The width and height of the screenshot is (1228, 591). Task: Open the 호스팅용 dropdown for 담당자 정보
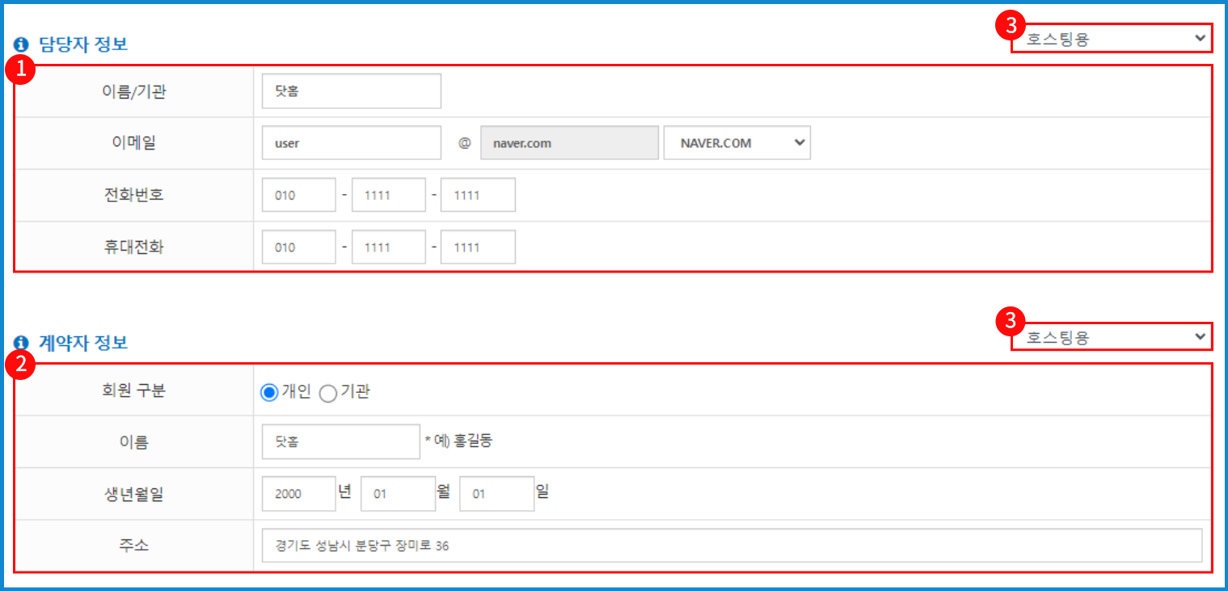point(1113,39)
